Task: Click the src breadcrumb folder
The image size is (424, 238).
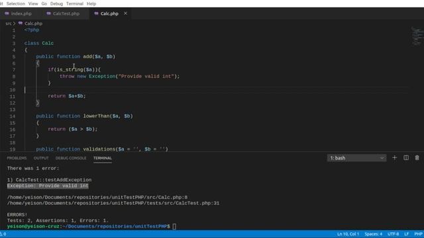Action: 9,24
